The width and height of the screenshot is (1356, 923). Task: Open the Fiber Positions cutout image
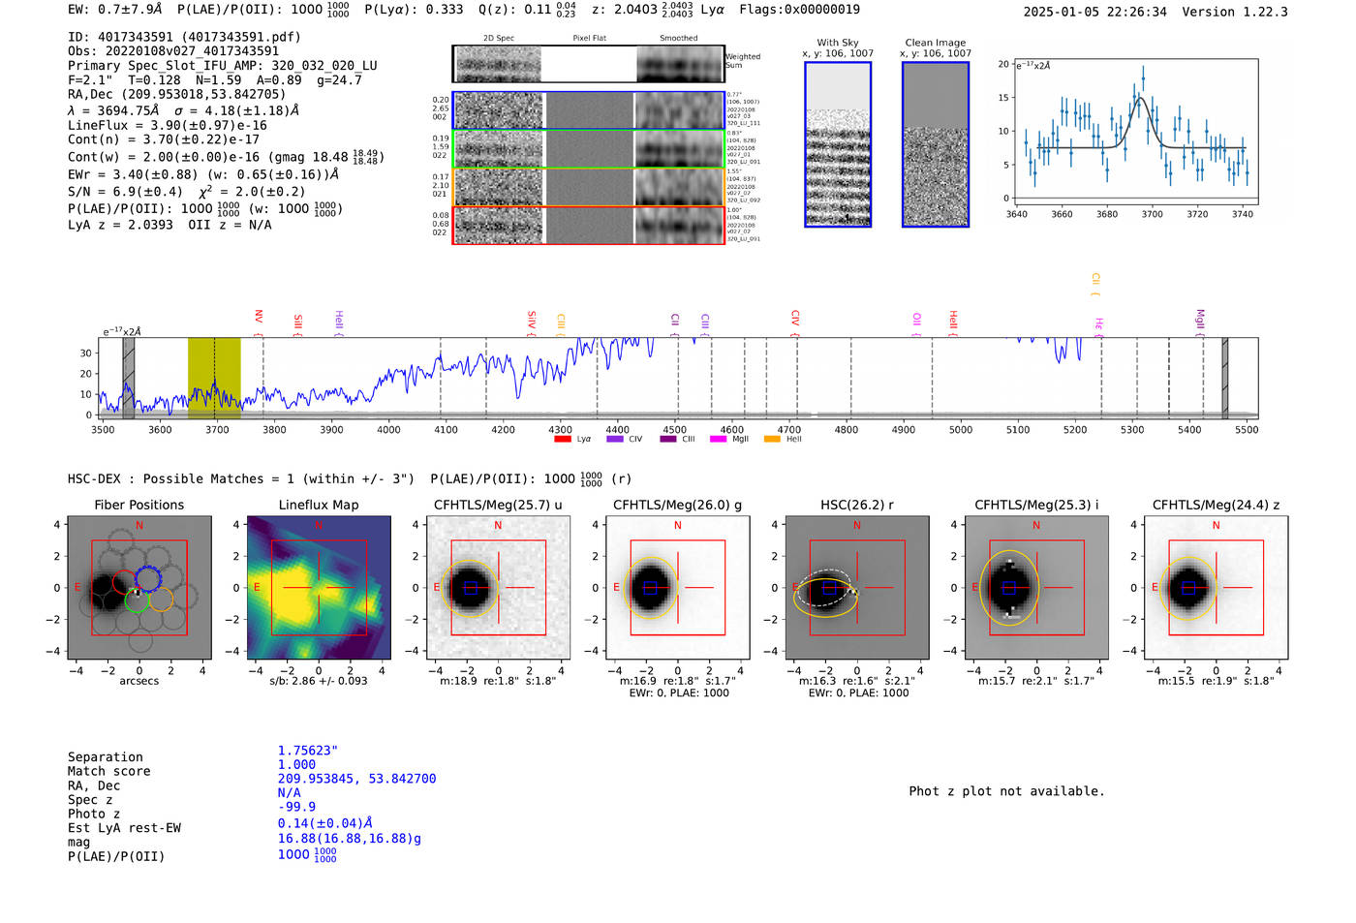139,588
